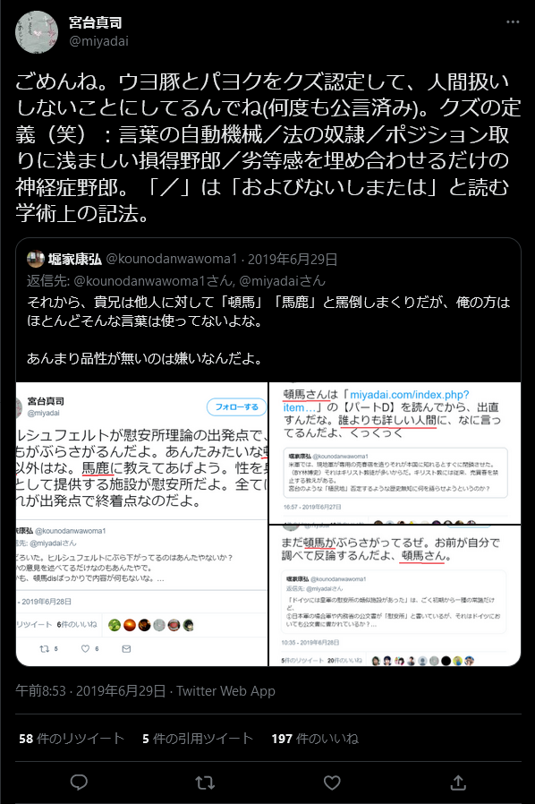The height and width of the screenshot is (804, 535).
Task: Click 堀家康弘 small avatar in quoted tweet
Action: (36, 259)
